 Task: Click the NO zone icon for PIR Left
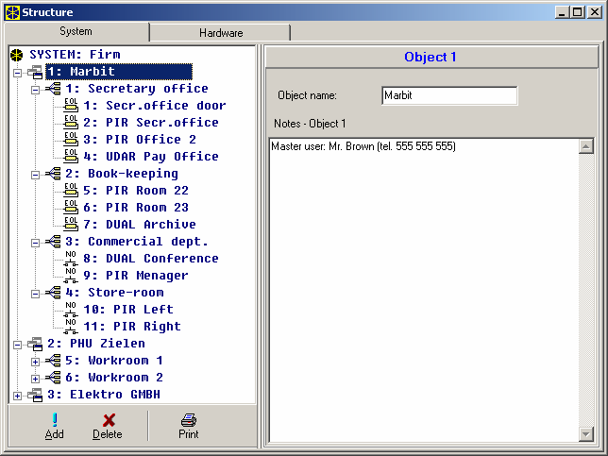click(x=71, y=310)
